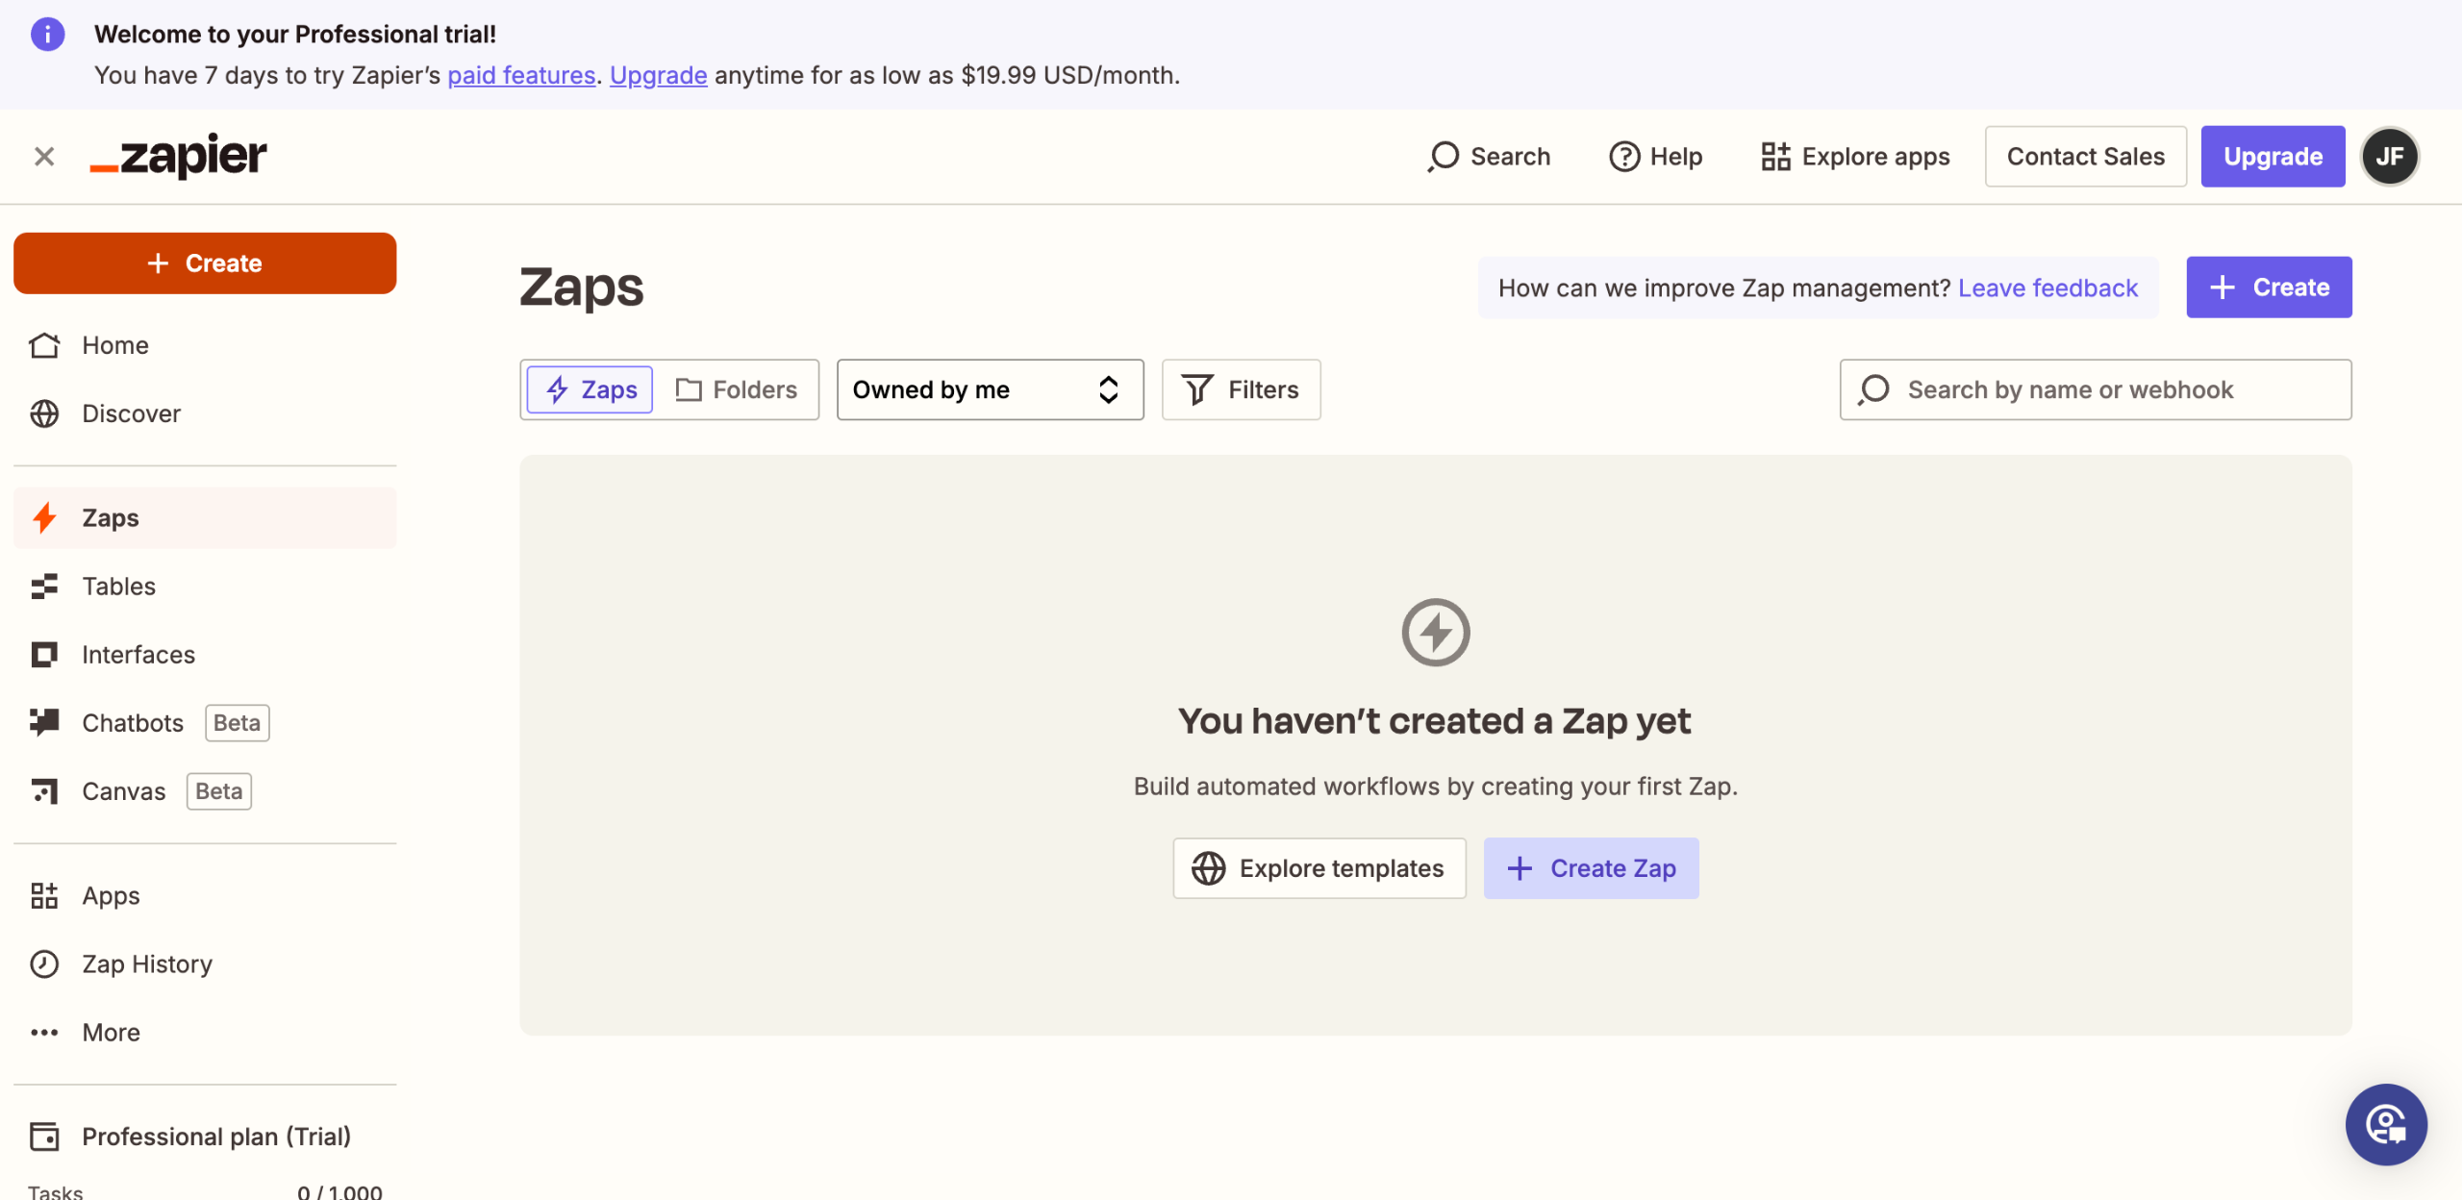Open Interfaces from the sidebar
Viewport: 2462px width, 1200px height.
pyautogui.click(x=138, y=654)
